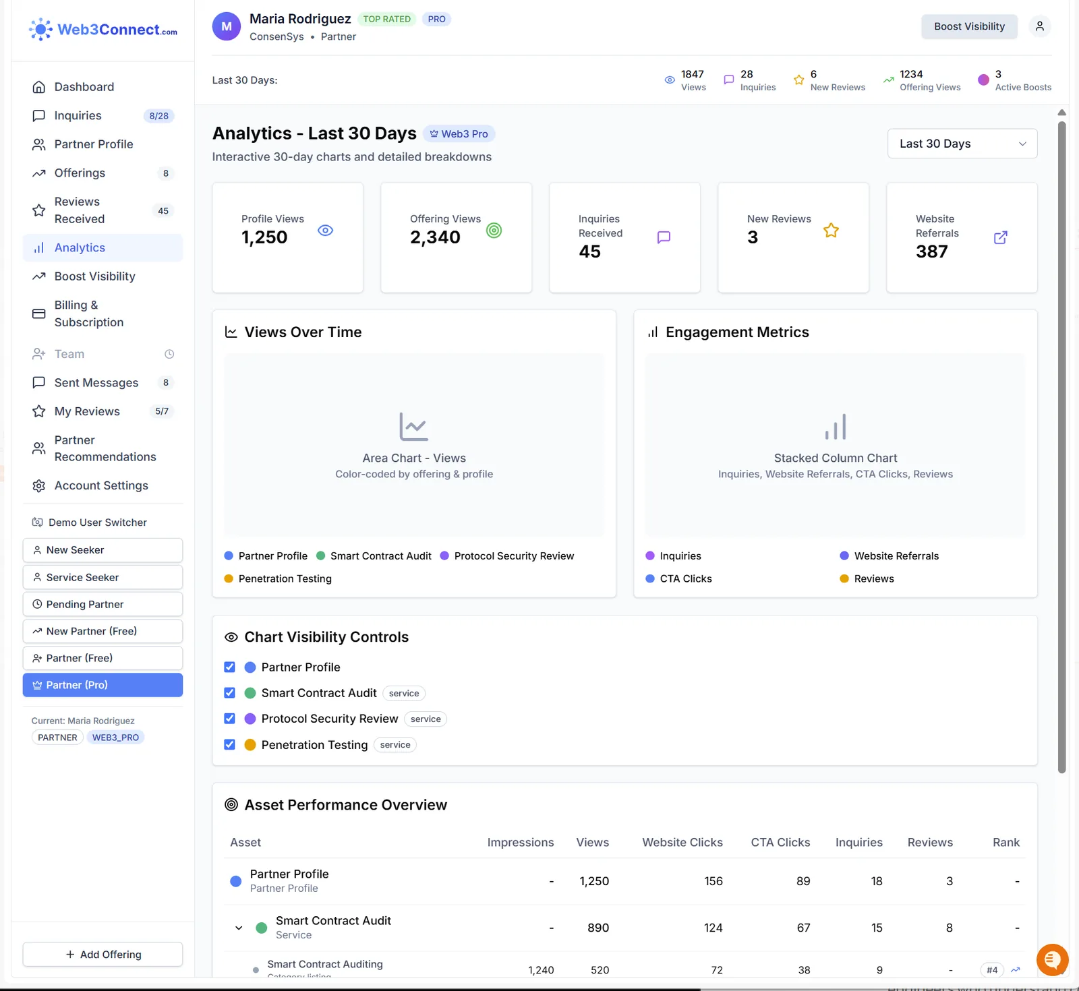
Task: Click the message icon on Inquiries Received card
Action: (x=664, y=237)
